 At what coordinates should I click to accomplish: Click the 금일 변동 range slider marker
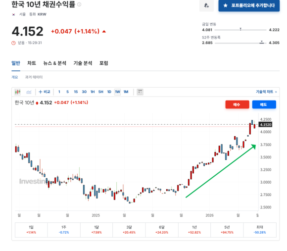240,29
